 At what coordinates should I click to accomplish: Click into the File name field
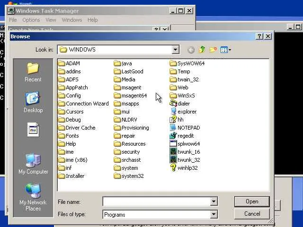[x=157, y=201]
